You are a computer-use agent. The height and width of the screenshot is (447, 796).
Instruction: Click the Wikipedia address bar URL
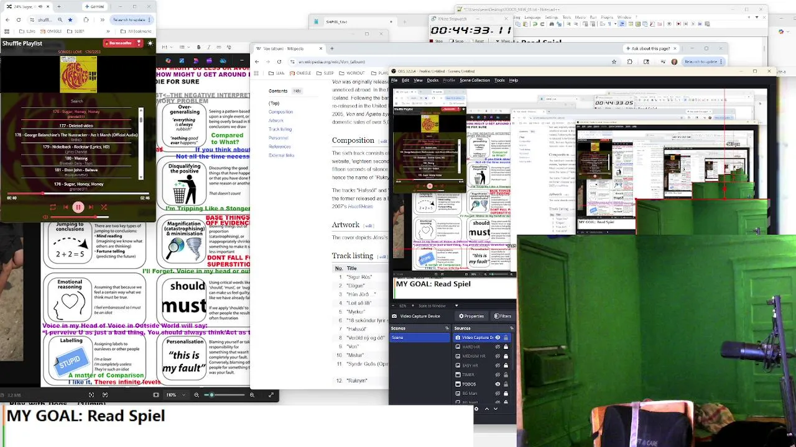pos(331,62)
